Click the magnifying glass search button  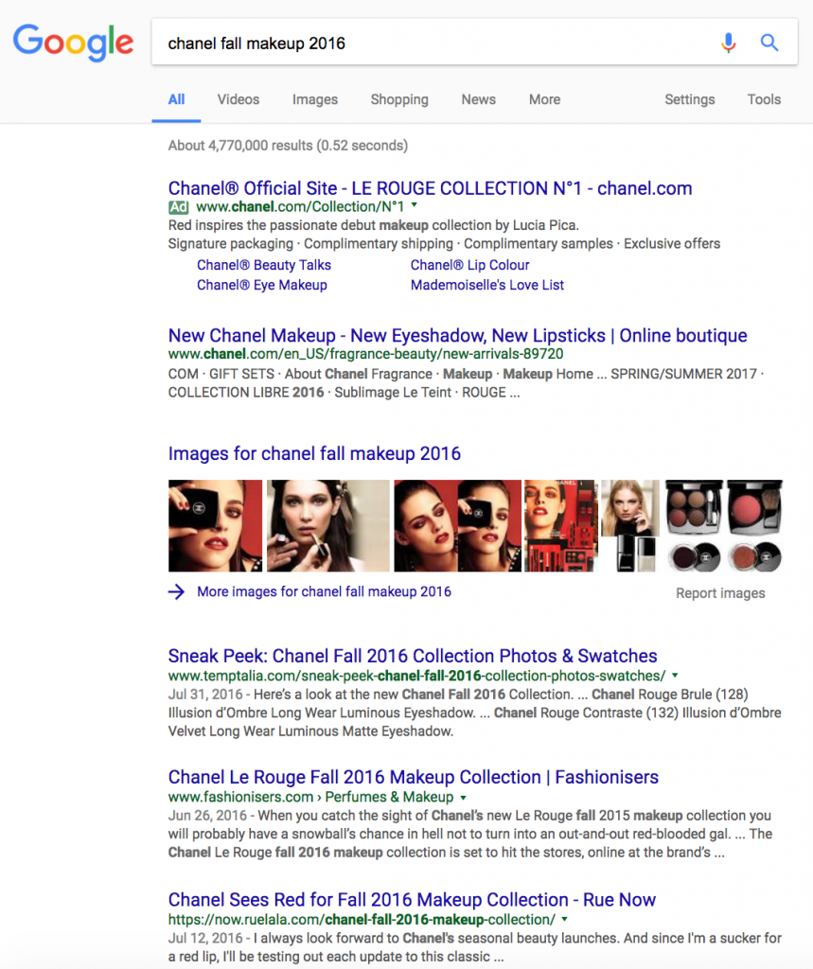[769, 43]
